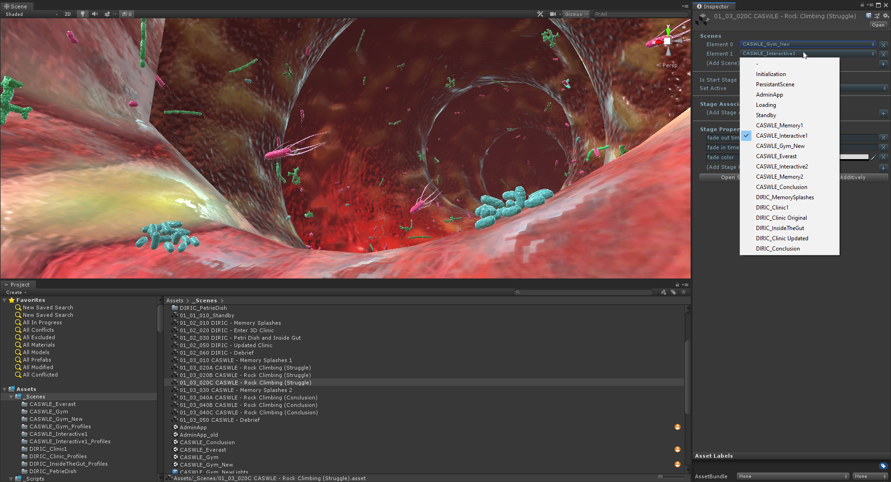The height and width of the screenshot is (482, 891).
Task: Switch to the Inspector tab
Action: click(713, 7)
